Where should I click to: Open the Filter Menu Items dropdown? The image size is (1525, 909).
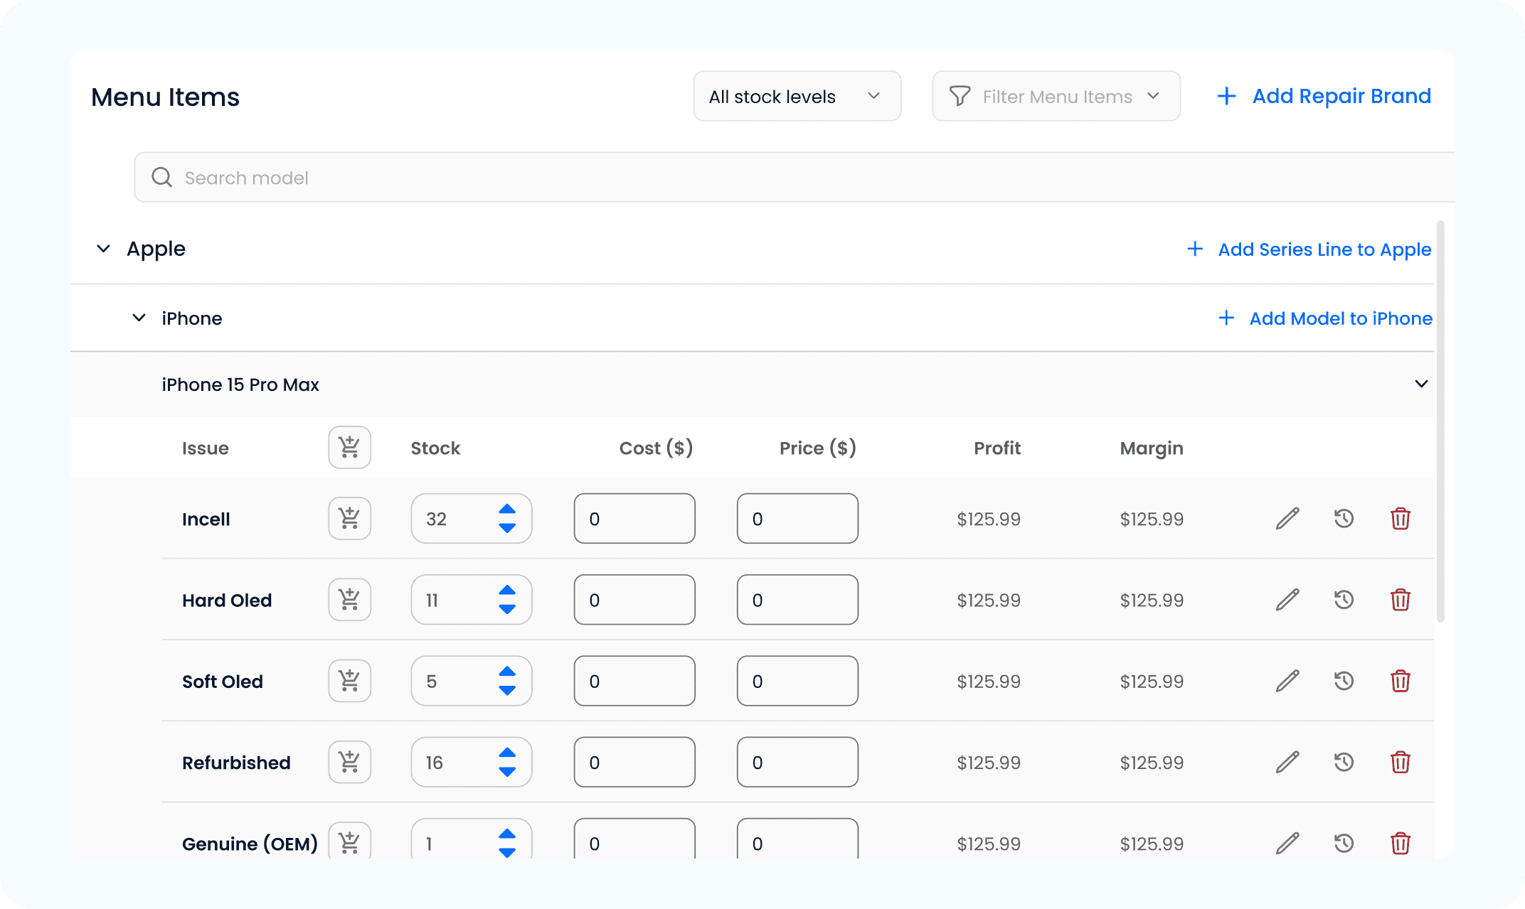pos(1056,96)
